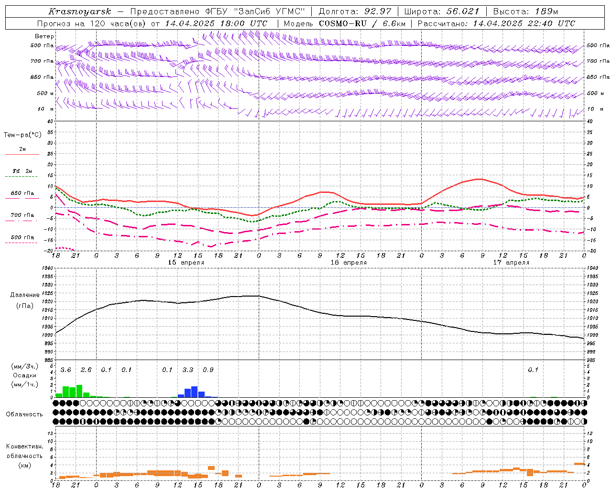Click the tallest blue precipitation bar
Image resolution: width=612 pixels, height=489 pixels.
click(195, 392)
